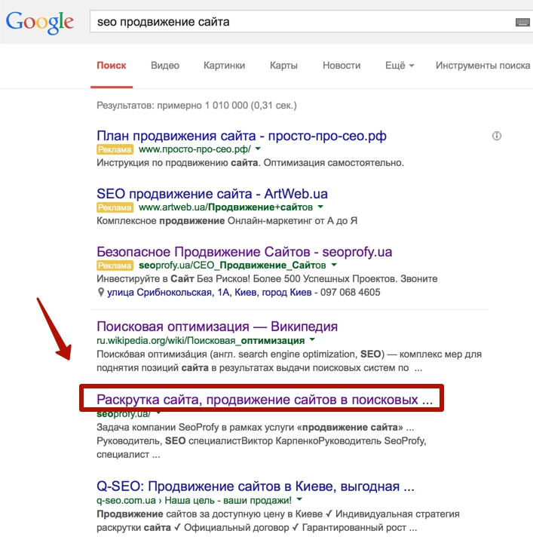Viewport: 533px width, 537px height.
Task: Open the highlighted Раскрутка сайта result link
Action: [265, 399]
